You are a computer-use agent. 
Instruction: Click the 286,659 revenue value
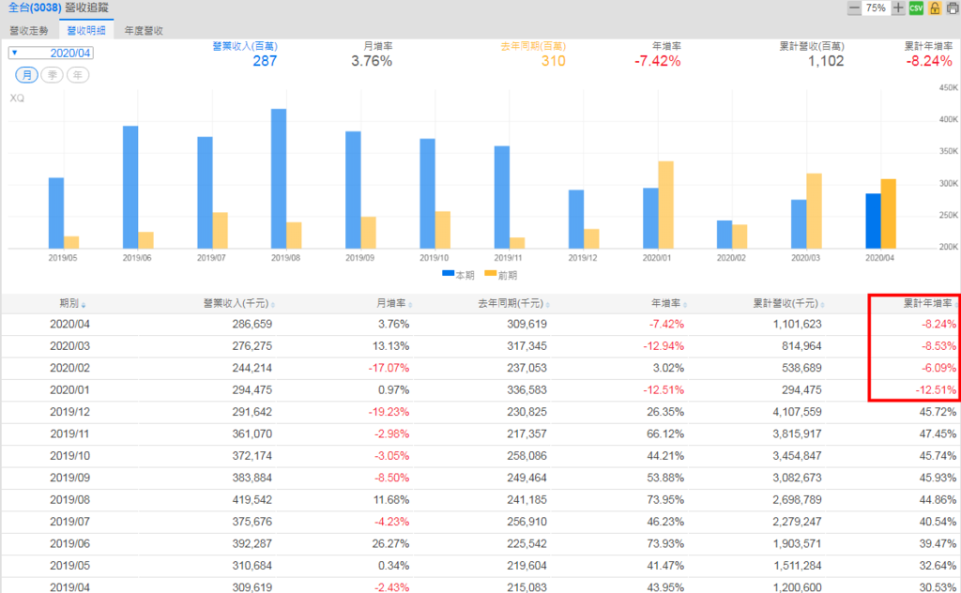[252, 324]
